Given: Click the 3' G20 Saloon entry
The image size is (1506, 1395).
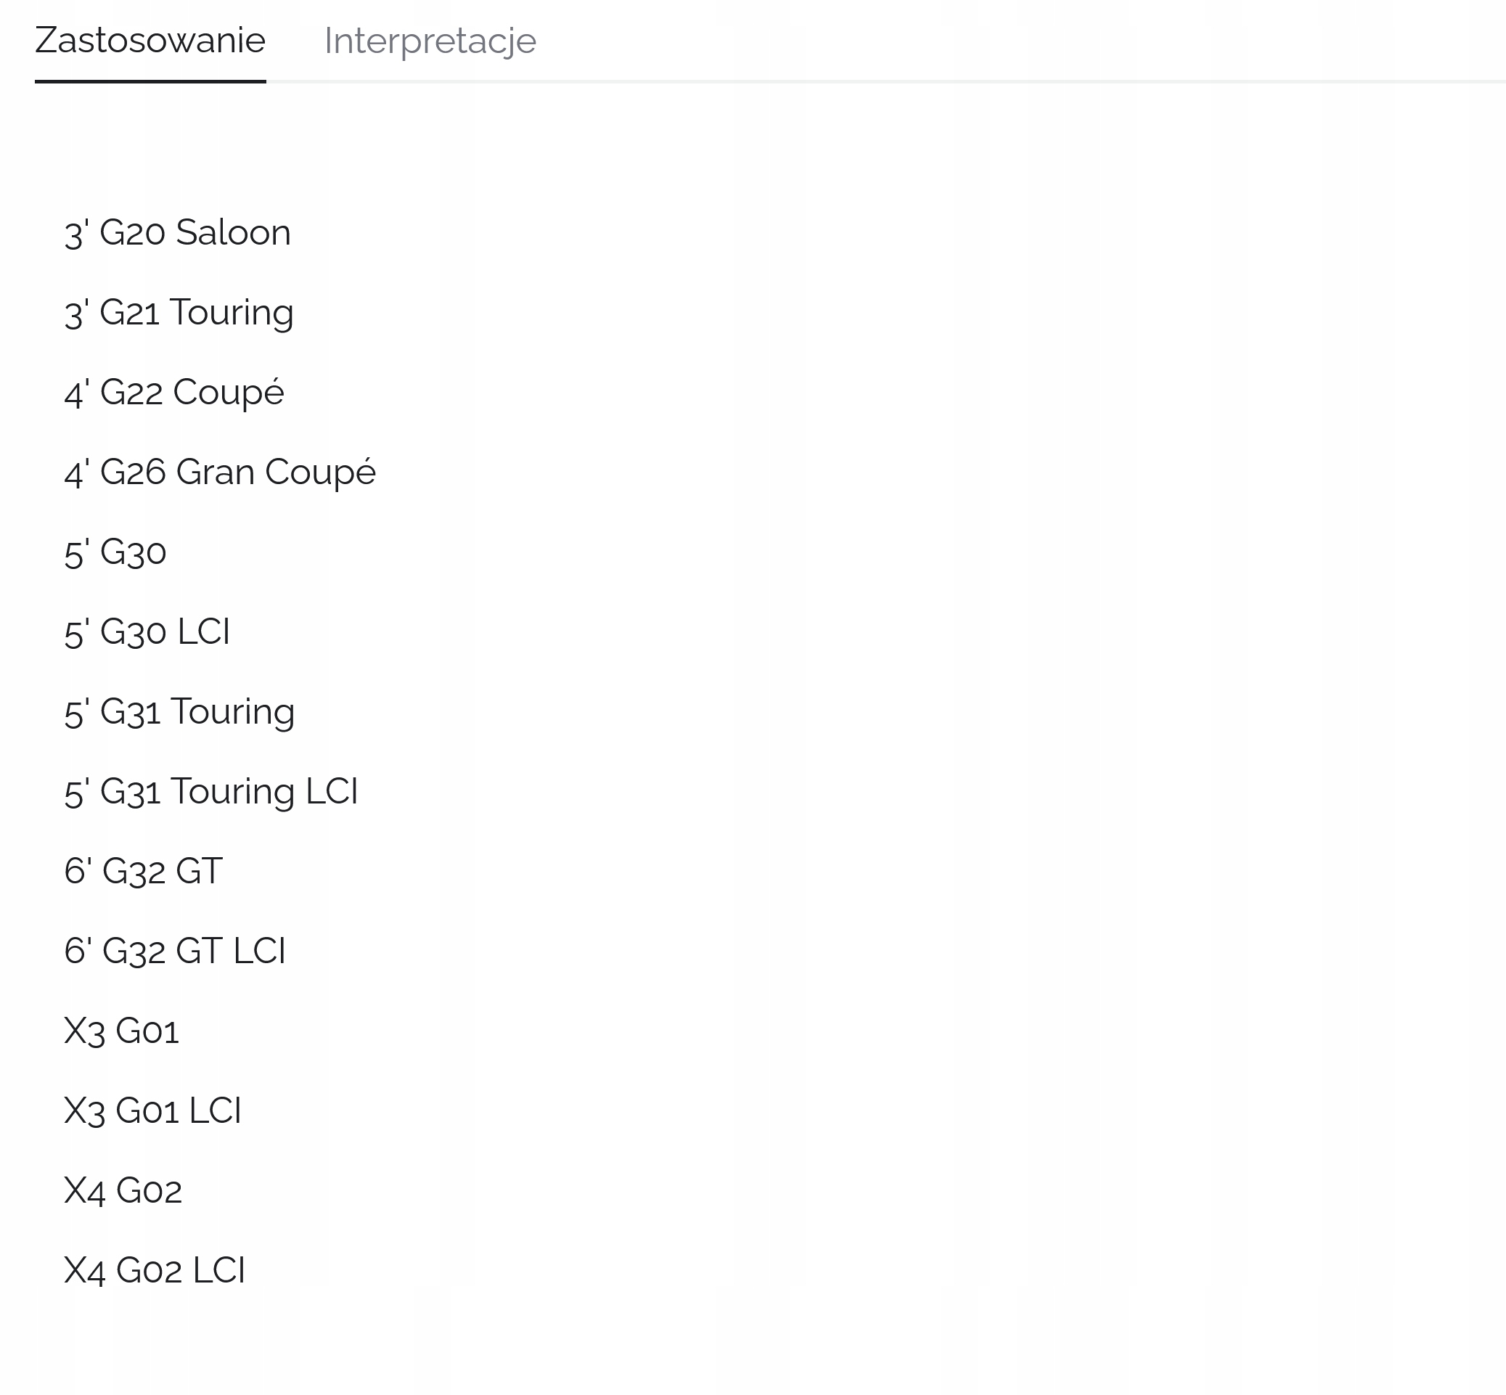Looking at the screenshot, I should (x=177, y=232).
